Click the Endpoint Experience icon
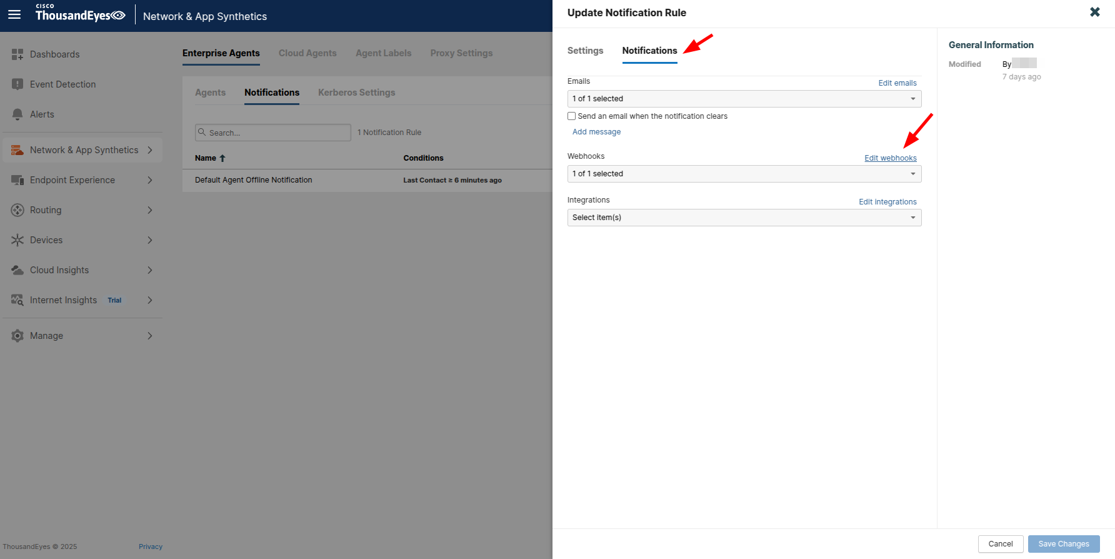 tap(17, 180)
